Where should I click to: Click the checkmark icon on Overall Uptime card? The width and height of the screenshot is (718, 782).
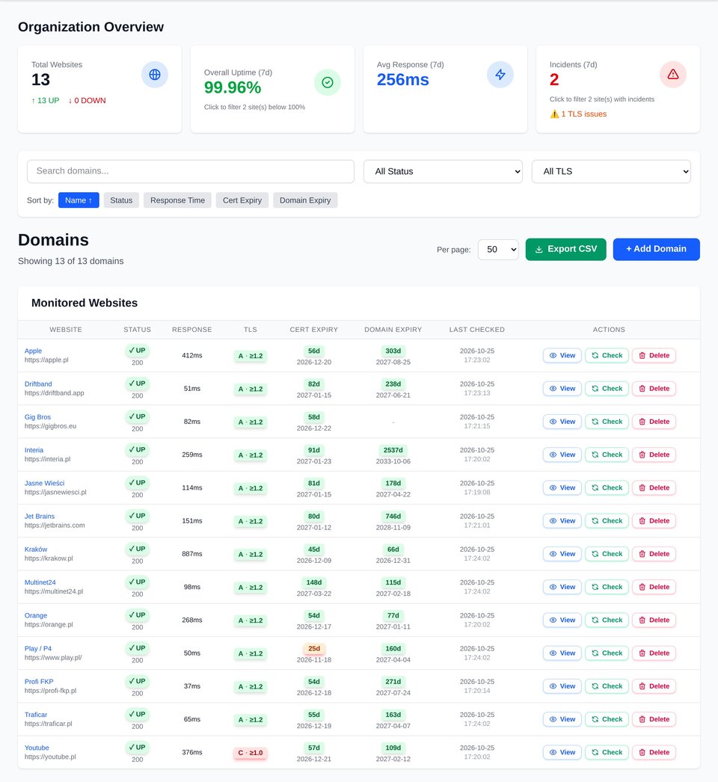[328, 82]
